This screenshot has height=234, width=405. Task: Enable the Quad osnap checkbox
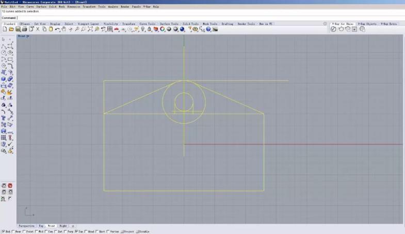click(86, 231)
